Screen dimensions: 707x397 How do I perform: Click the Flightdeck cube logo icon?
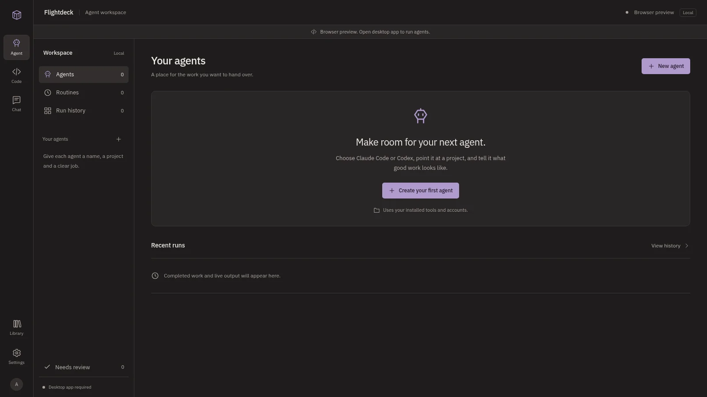point(17,15)
